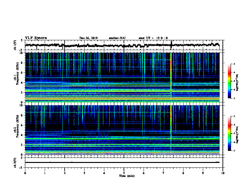Click the ch.1 waveform trace plot
This screenshot has width=251, height=194.
click(124, 45)
